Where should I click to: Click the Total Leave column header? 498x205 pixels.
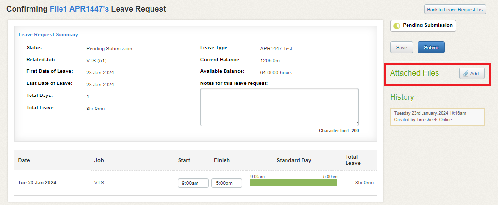[352, 160]
